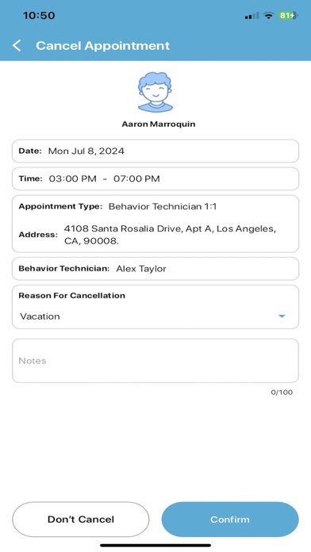The image size is (311, 552).
Task: Tap the address 4108 Santa Rosalia Drive
Action: (169, 235)
